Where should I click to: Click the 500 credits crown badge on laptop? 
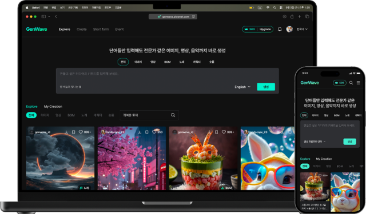(x=250, y=29)
